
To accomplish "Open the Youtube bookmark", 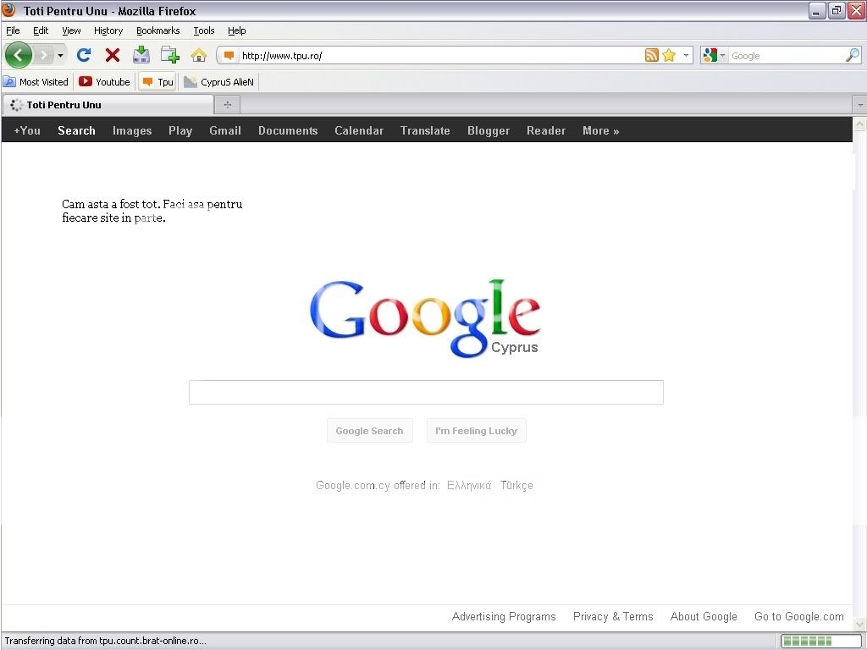I will pyautogui.click(x=104, y=82).
